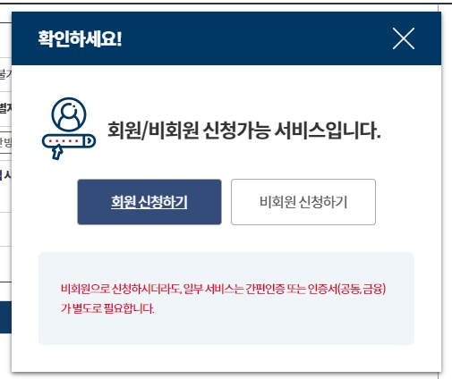Close the 확인하세요! popup with X
This screenshot has width=452, height=379.
404,38
